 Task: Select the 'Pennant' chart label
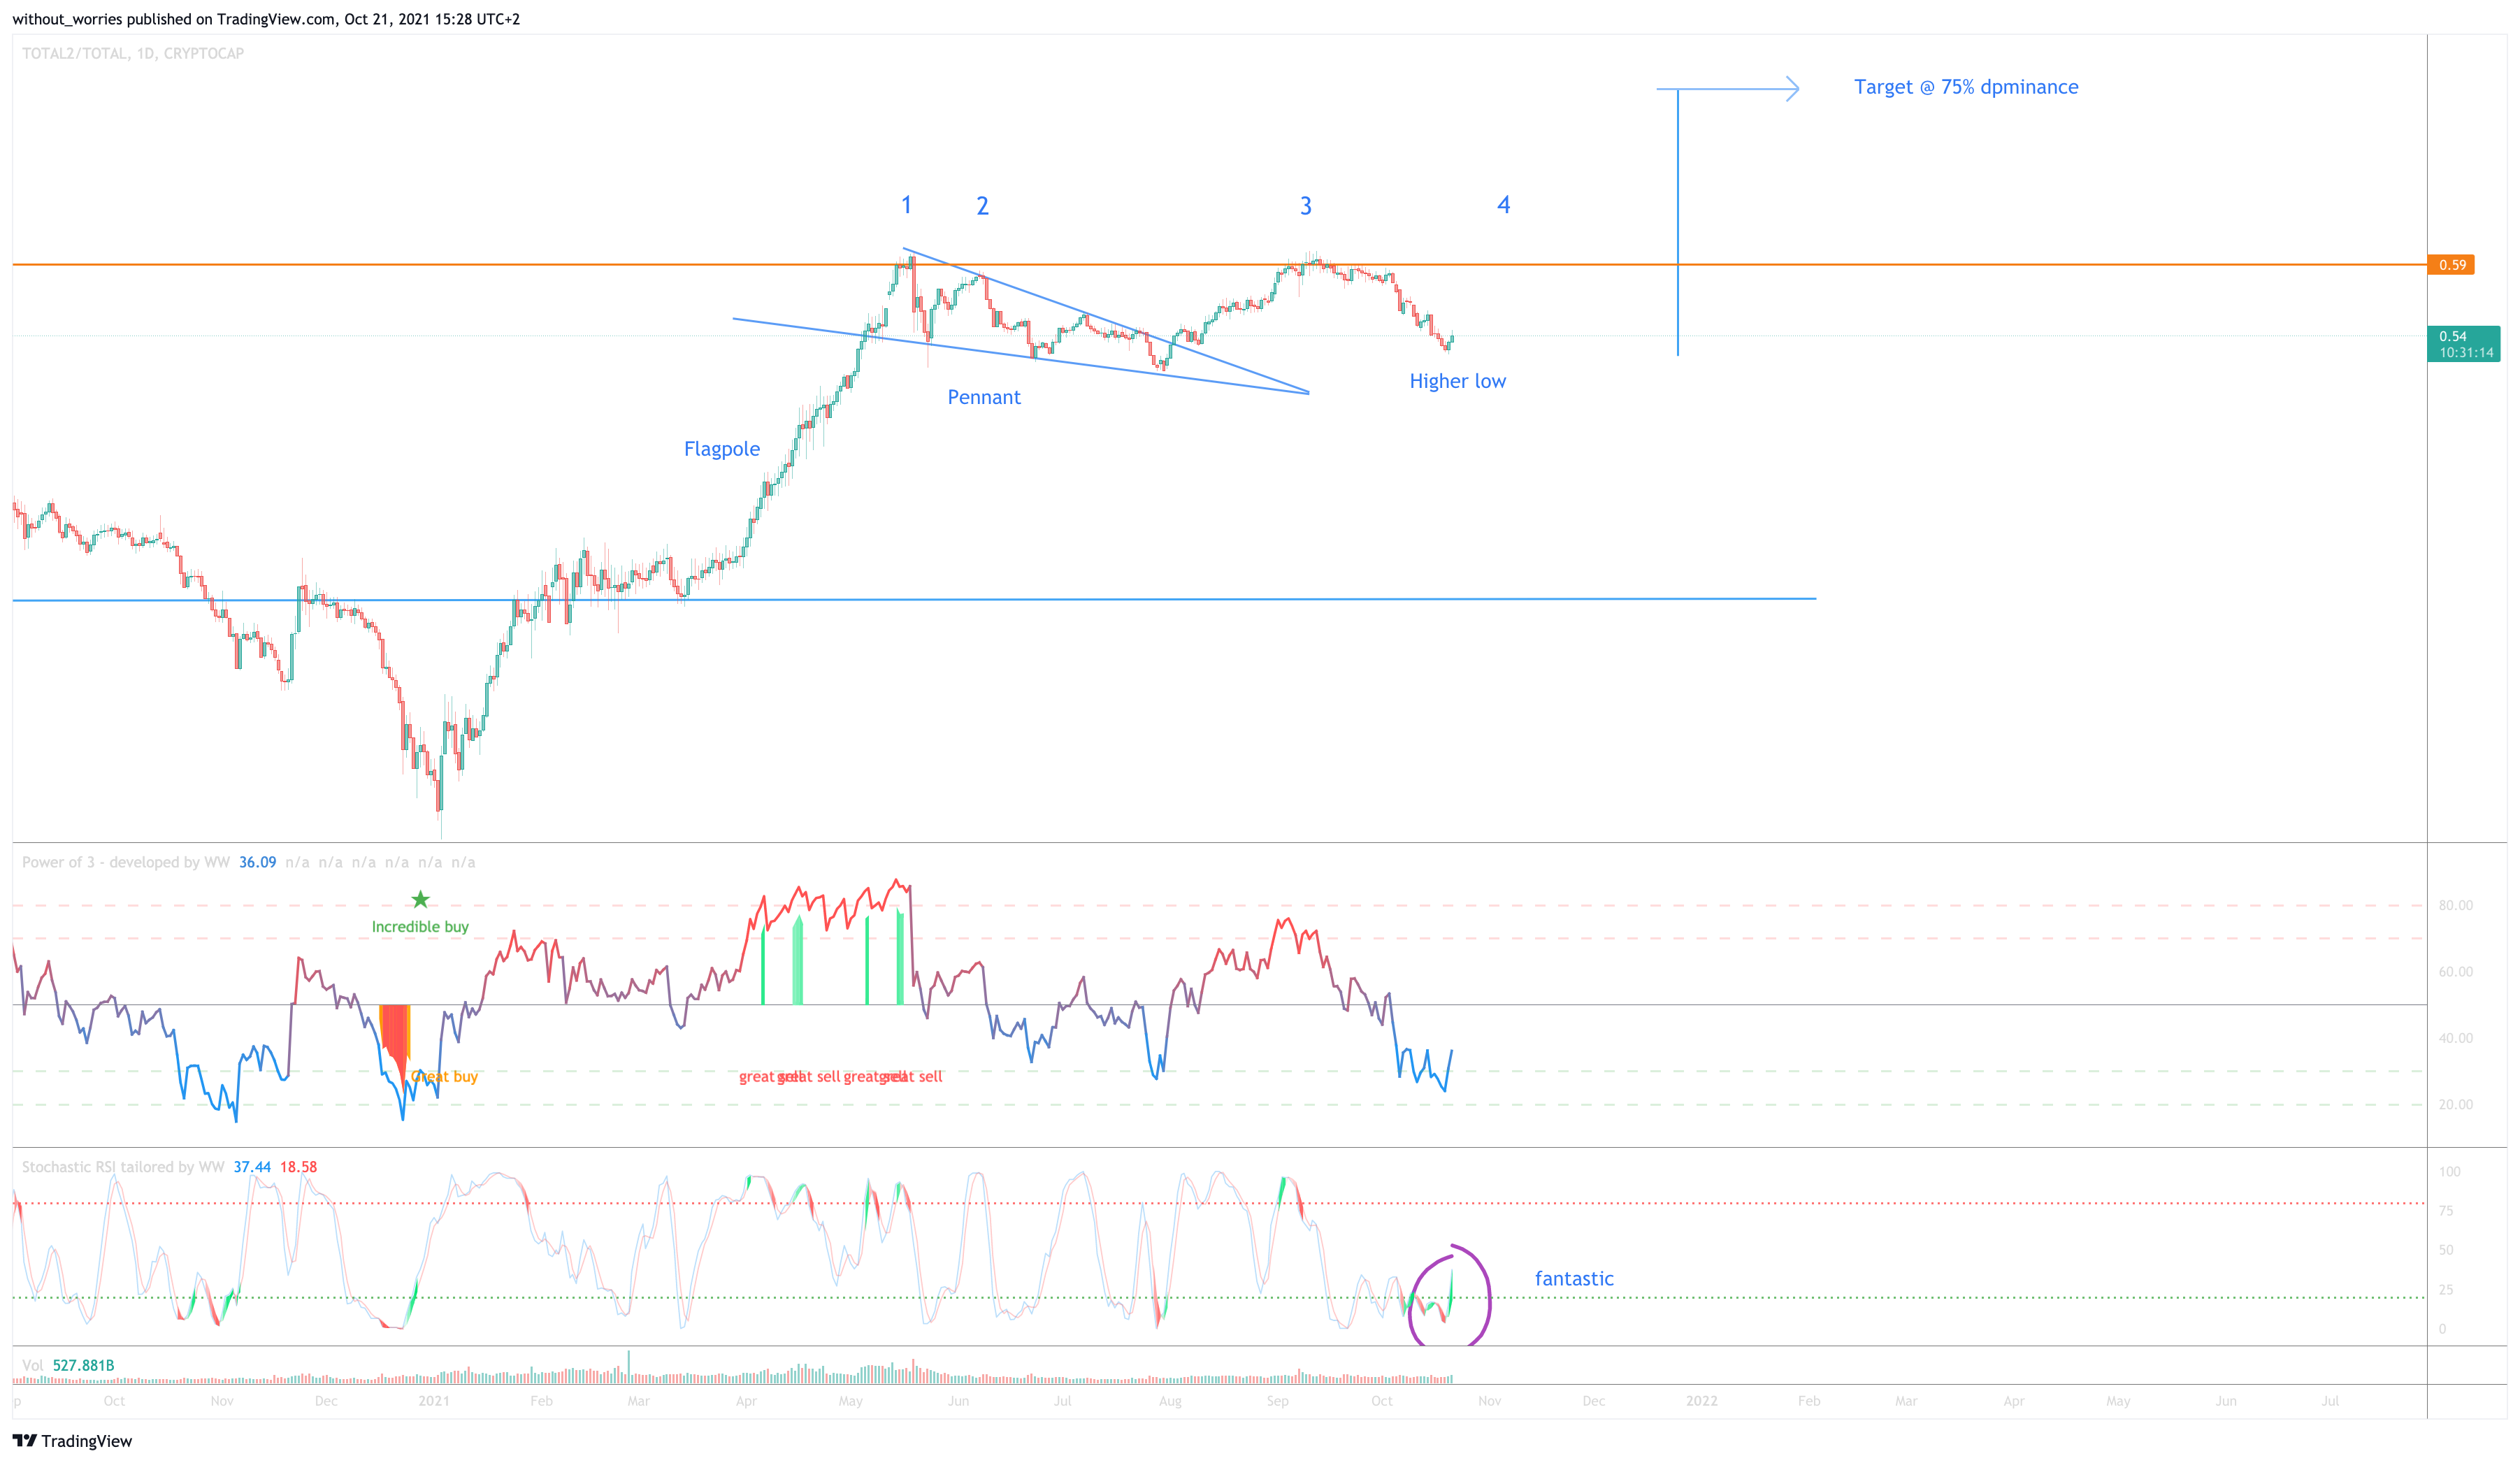coord(984,397)
